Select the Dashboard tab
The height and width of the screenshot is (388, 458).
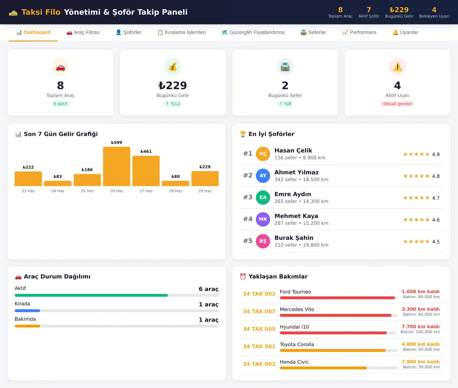click(x=33, y=32)
